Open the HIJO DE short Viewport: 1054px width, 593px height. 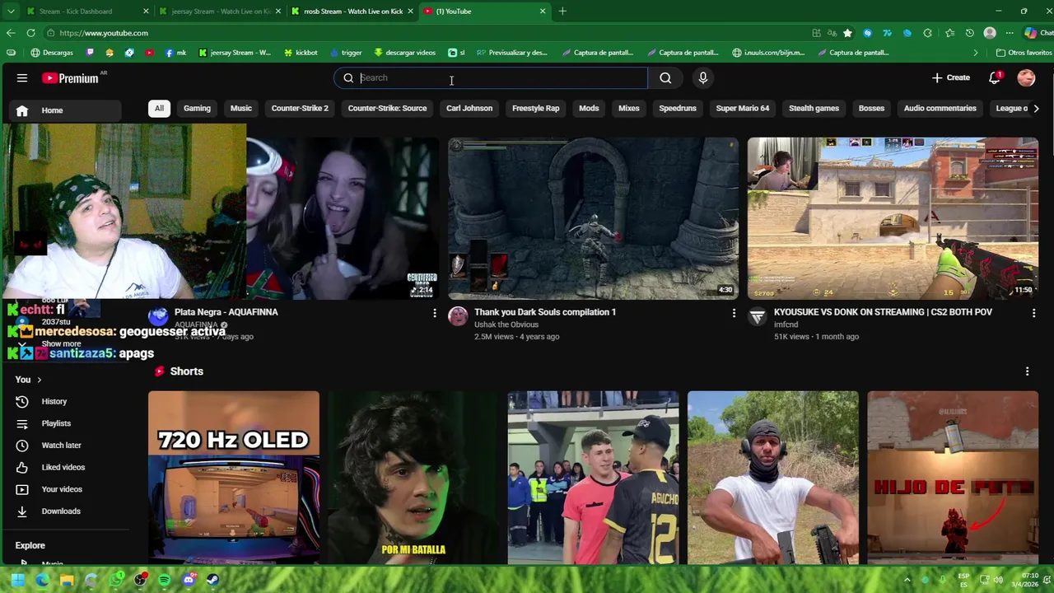[953, 478]
